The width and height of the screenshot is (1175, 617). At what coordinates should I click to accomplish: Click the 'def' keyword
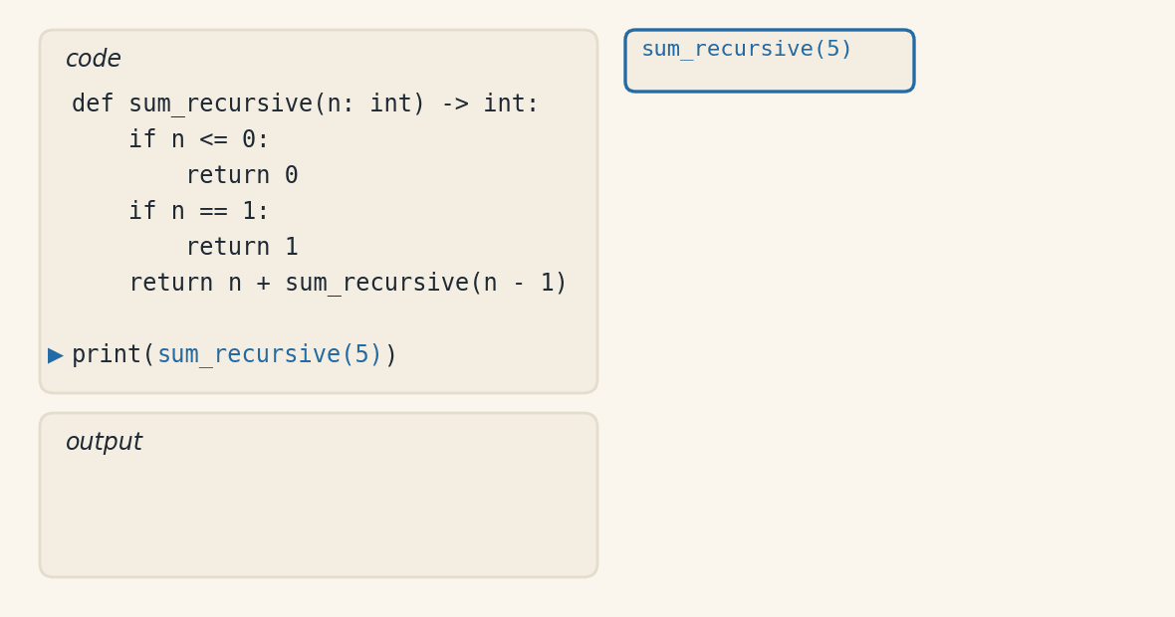coord(93,103)
